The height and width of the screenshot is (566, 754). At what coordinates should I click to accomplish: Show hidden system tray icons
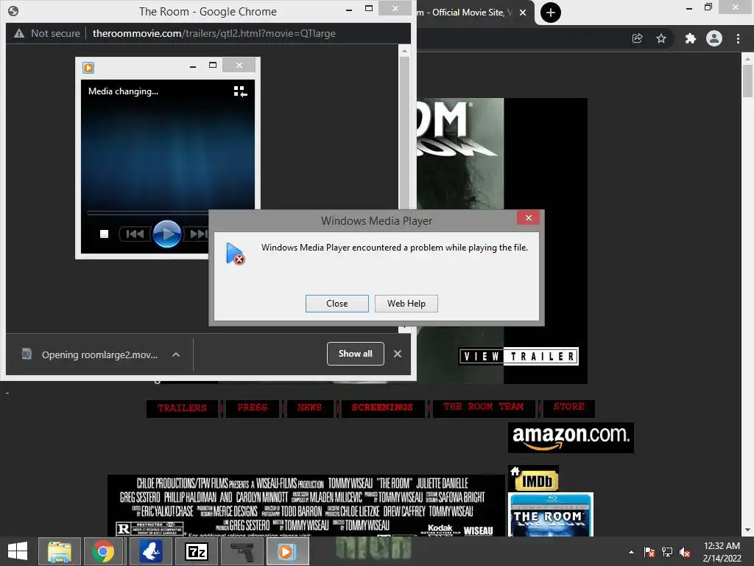pos(631,552)
